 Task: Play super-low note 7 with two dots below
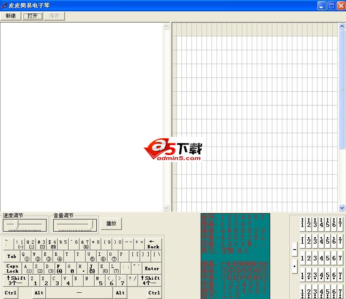pyautogui.click(x=340, y=292)
